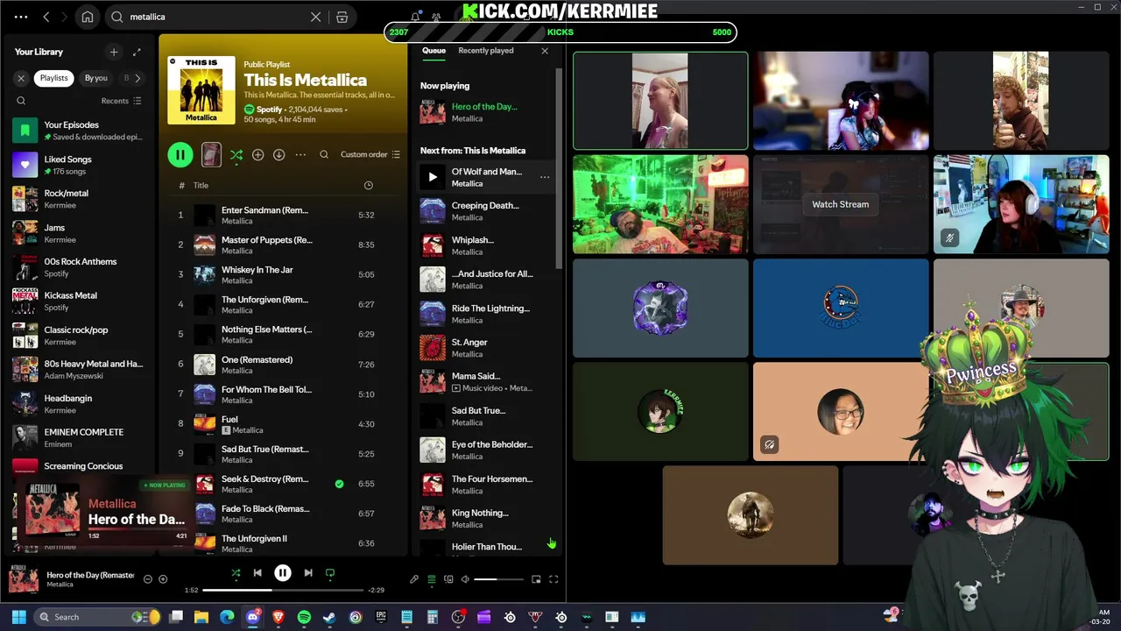This screenshot has width=1121, height=631.
Task: Open options for Of Wolf and Man
Action: pyautogui.click(x=545, y=177)
